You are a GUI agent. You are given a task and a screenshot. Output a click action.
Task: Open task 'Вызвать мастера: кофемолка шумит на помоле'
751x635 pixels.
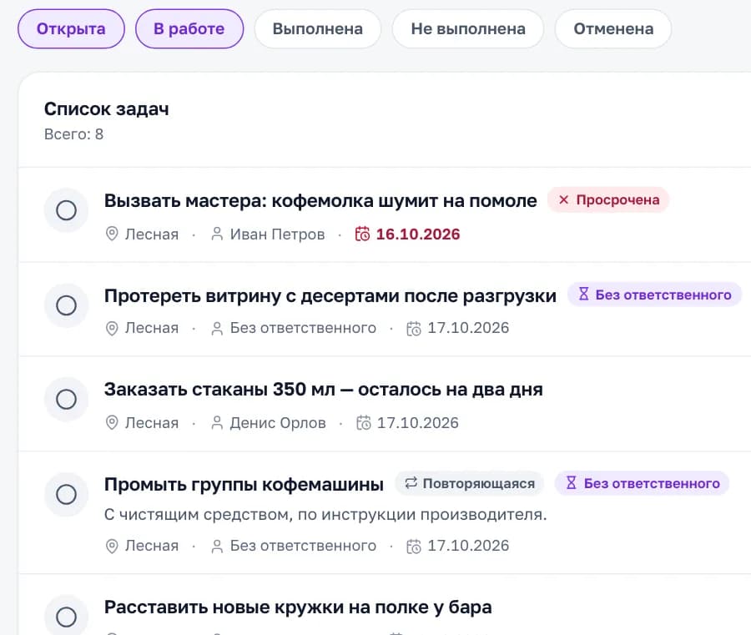tap(320, 200)
